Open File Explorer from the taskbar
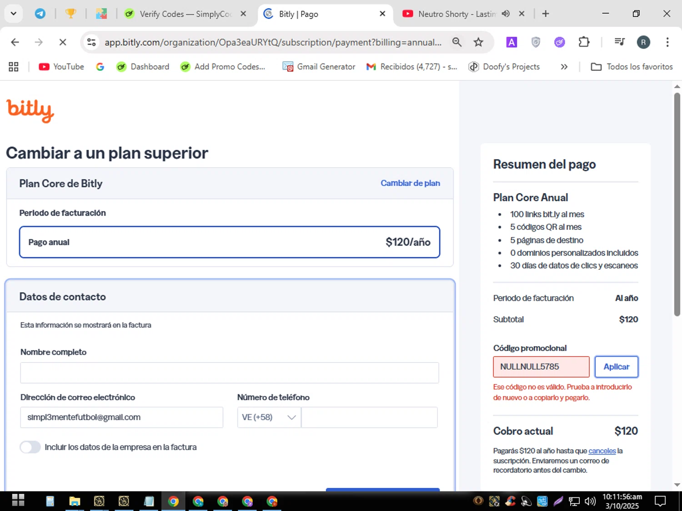 coord(75,501)
